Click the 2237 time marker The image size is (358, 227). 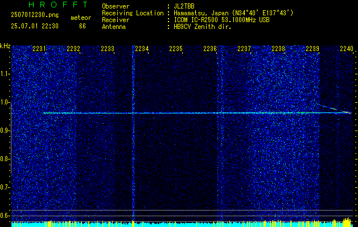(244, 49)
